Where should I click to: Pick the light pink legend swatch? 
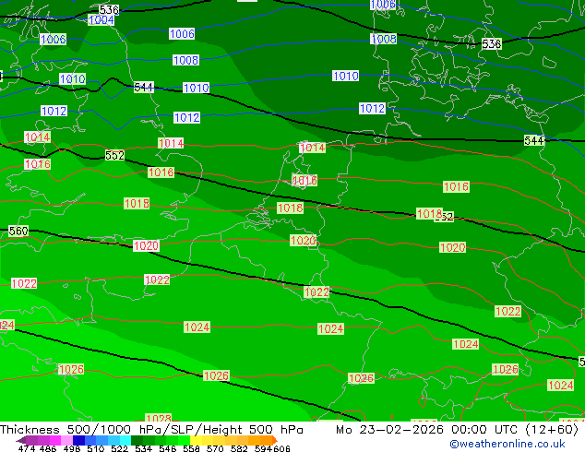click(66, 440)
